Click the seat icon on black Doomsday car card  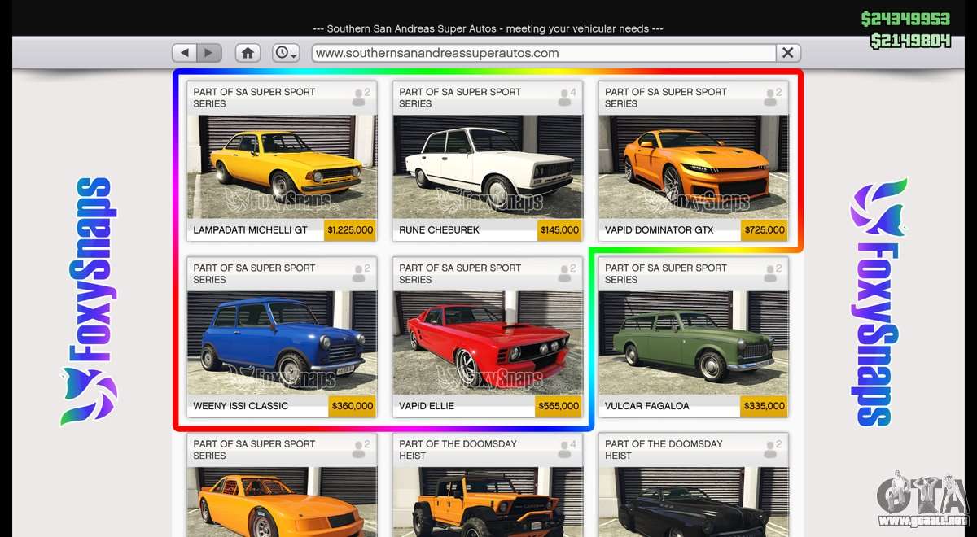pyautogui.click(x=773, y=450)
